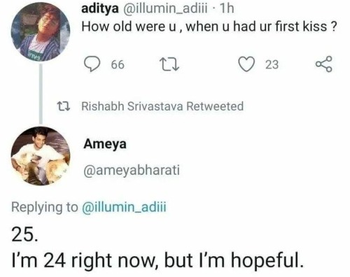Tap the retweet icon under aditya's tweet
Image resolution: width=350 pixels, height=277 pixels.
coord(169,64)
